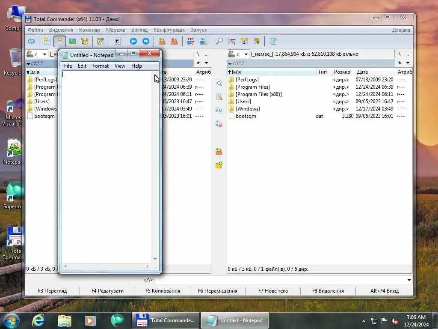Select bootsqm file in right panel
The image size is (438, 329).
(246, 116)
